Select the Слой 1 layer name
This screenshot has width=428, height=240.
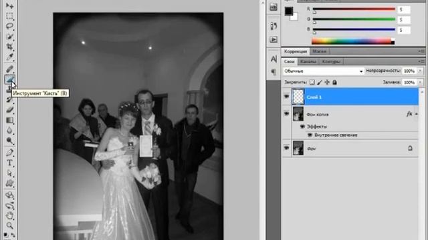pyautogui.click(x=314, y=97)
